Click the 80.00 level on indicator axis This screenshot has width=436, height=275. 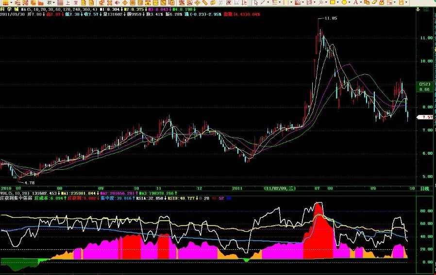[426, 211]
